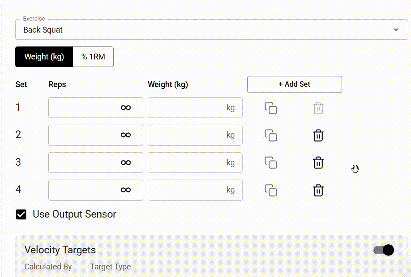The height and width of the screenshot is (277, 411).
Task: Duplicate set 2 with copy icon
Action: 271,135
